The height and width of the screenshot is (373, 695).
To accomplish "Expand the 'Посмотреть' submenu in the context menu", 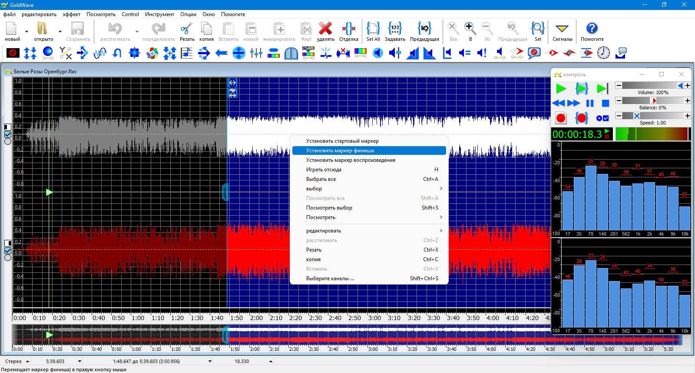I will pos(441,217).
